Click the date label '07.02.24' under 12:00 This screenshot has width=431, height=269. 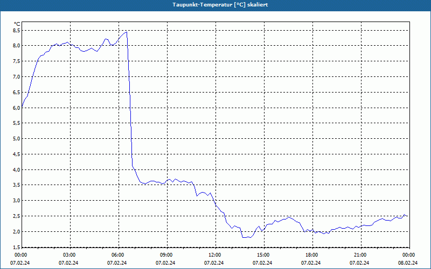coord(214,263)
